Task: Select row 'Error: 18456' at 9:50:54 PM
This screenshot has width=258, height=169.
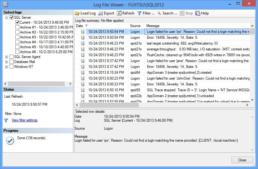Action: click(162, 37)
